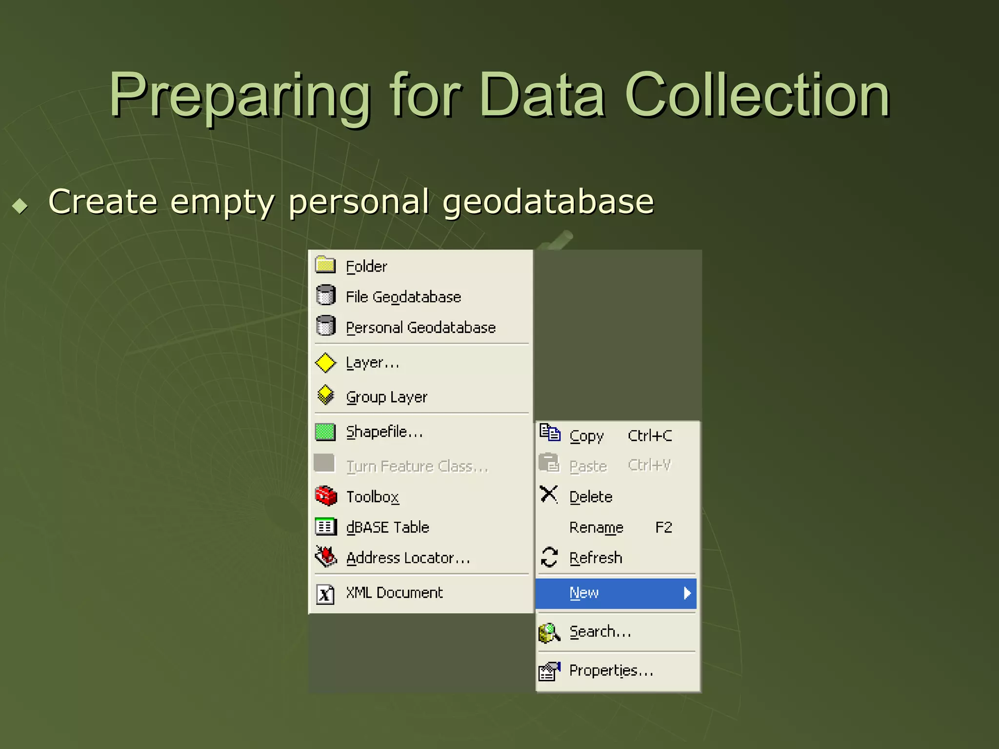Choose dBASE Table menu entry
The image size is (999, 749).
pyautogui.click(x=421, y=527)
